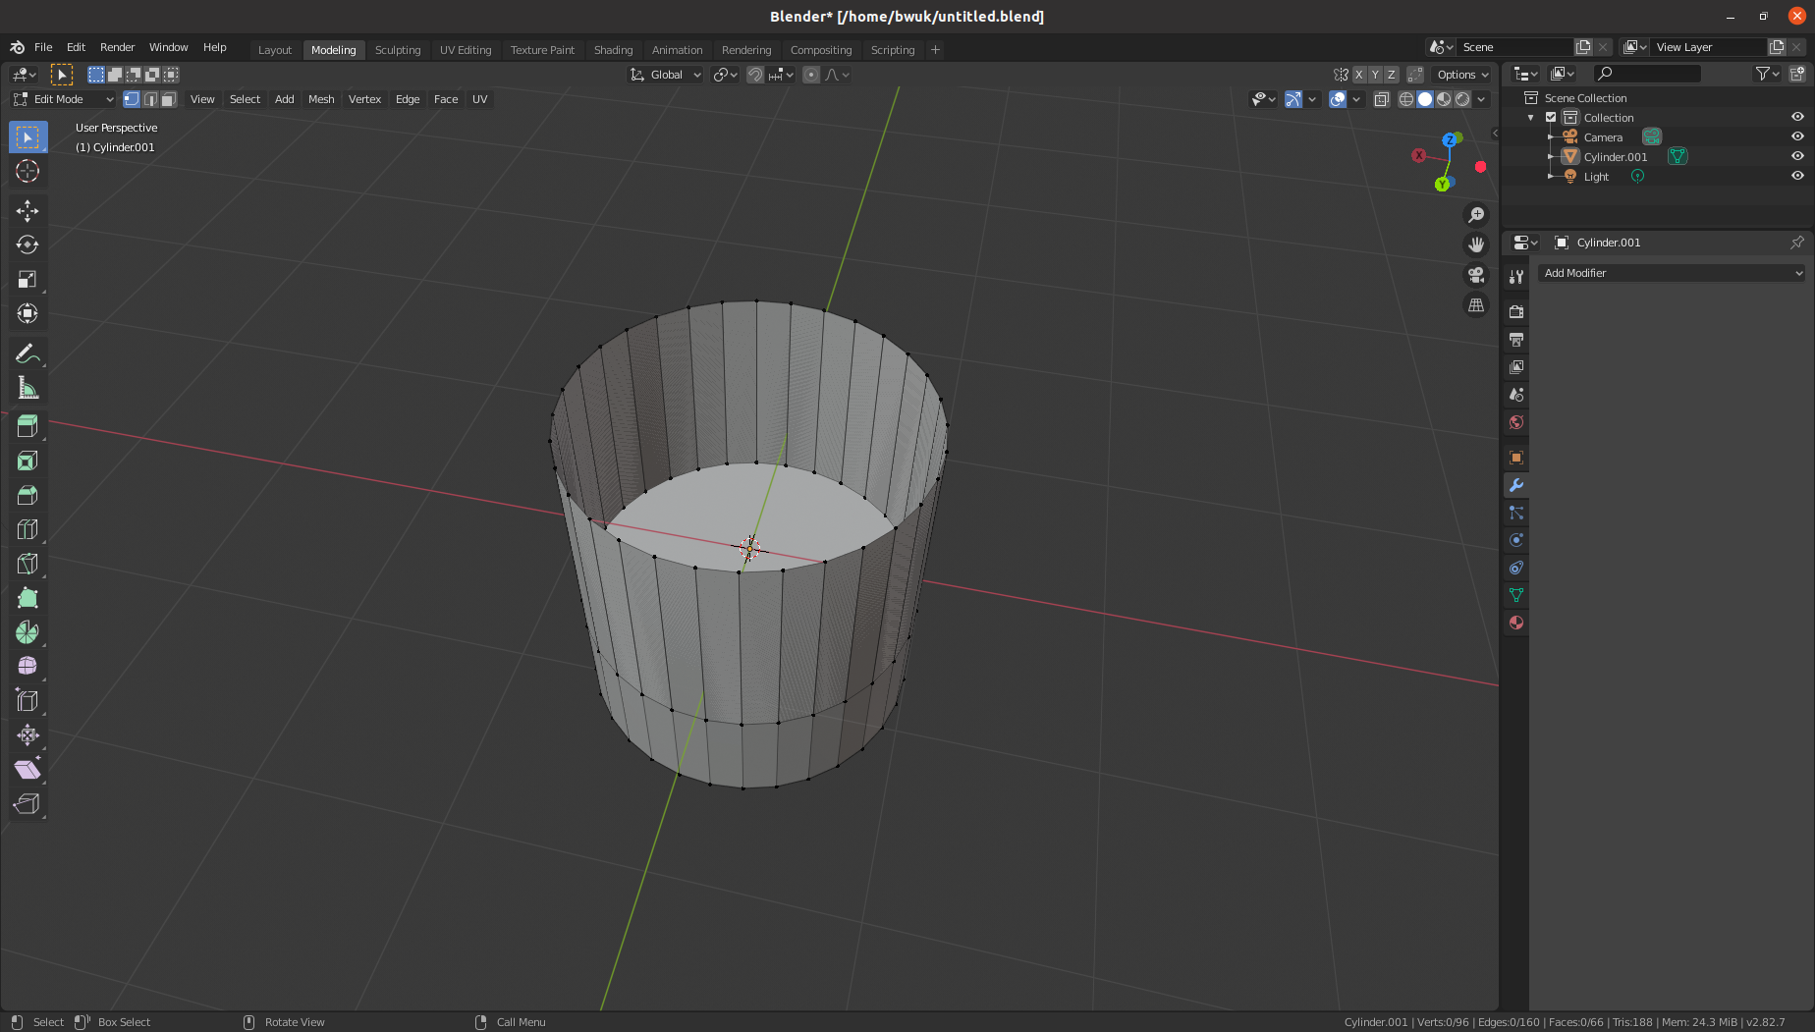This screenshot has height=1032, width=1815.
Task: Select the Scale tool
Action: click(x=27, y=279)
